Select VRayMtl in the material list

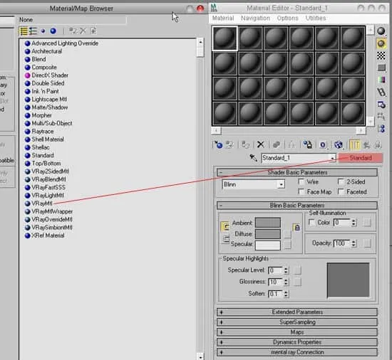42,203
